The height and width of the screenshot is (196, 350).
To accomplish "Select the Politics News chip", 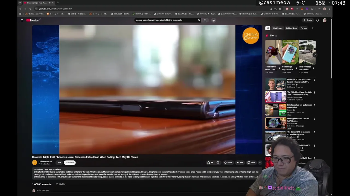I will (x=291, y=28).
